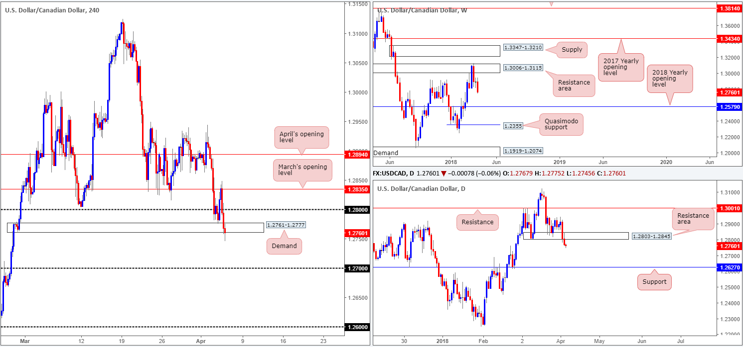Viewport: 743px width, 347px height.
Task: Click the 1.3006-1.3115 zone label
Action: click(522, 68)
